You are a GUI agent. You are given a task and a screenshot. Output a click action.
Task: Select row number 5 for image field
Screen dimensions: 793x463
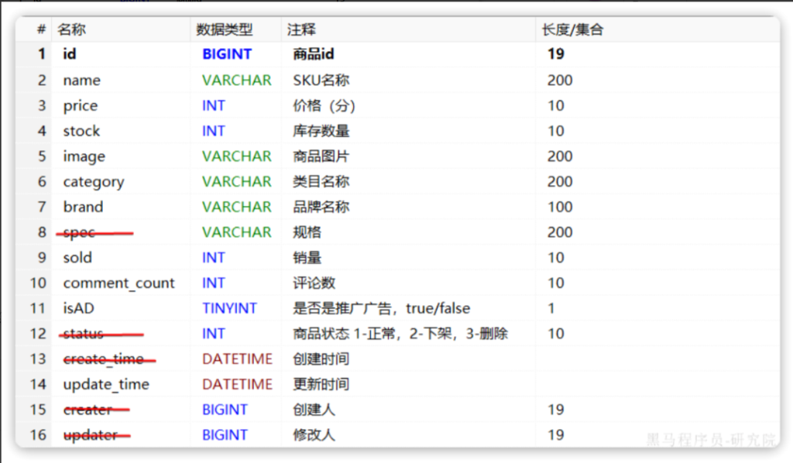tap(42, 156)
